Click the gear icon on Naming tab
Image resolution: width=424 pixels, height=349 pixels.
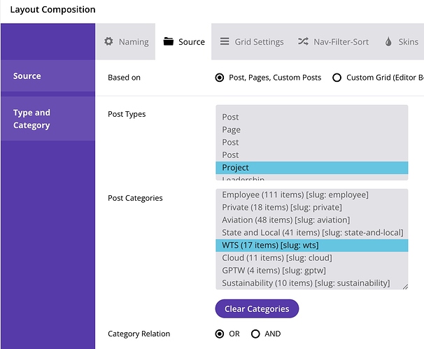[108, 42]
